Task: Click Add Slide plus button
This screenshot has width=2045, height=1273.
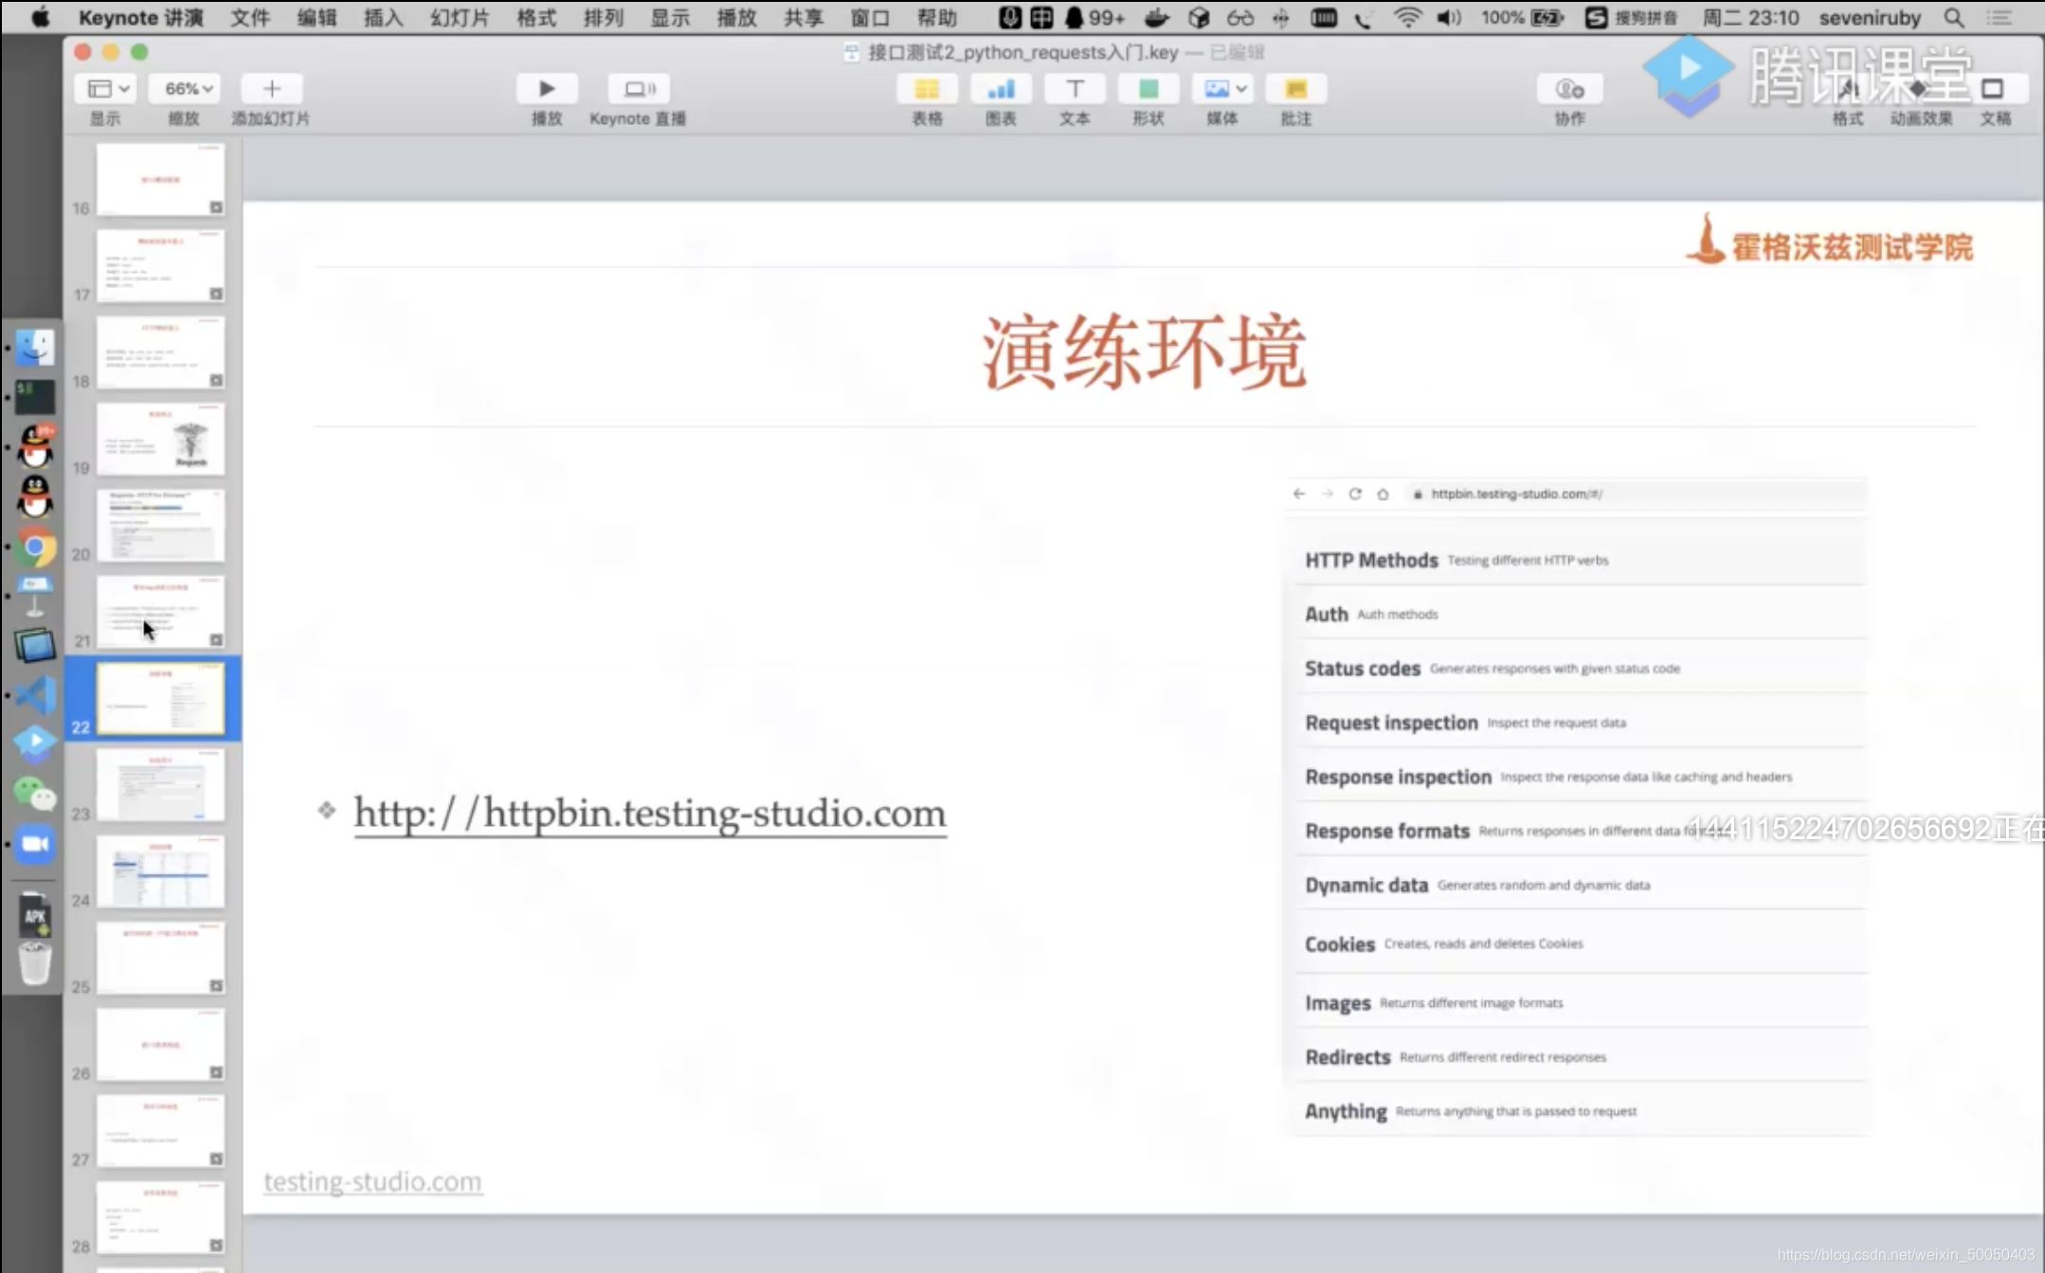Action: (x=271, y=89)
